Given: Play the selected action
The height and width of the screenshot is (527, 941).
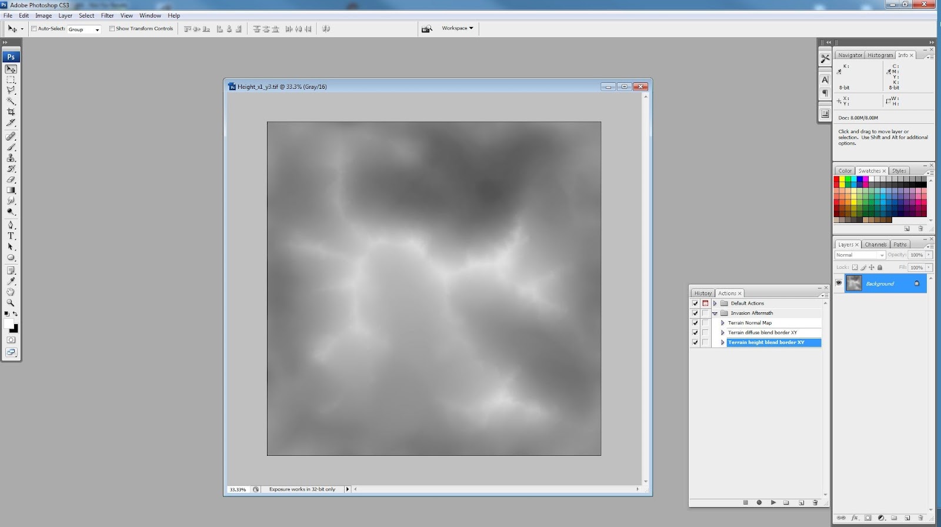Looking at the screenshot, I should (x=773, y=502).
